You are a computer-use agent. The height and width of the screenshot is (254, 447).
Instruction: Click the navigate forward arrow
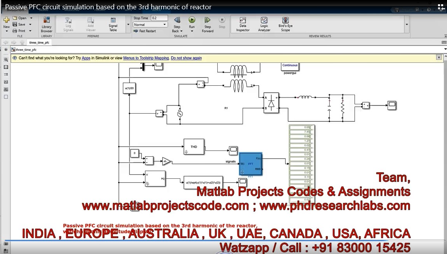[x=14, y=42]
